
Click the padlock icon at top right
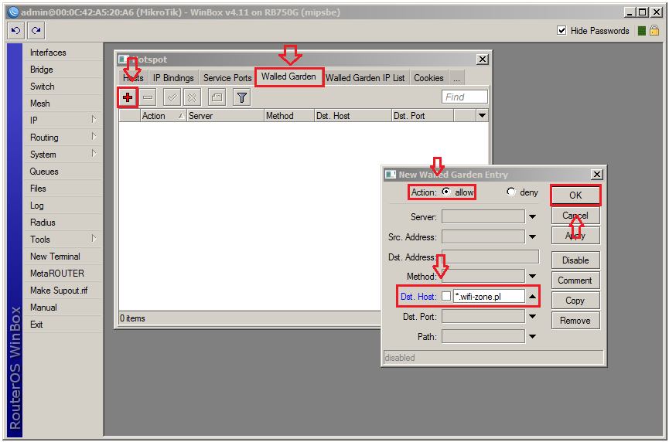[654, 31]
